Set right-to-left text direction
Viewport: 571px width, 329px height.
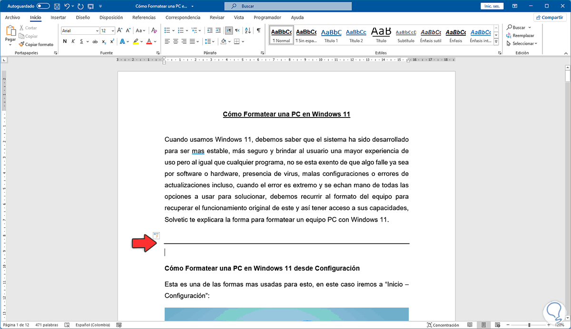pyautogui.click(x=237, y=30)
